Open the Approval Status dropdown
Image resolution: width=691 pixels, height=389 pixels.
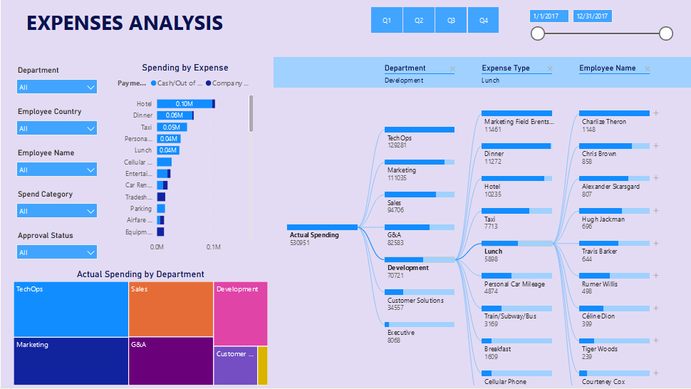(57, 252)
